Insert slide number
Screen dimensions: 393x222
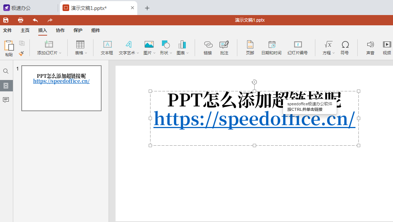(x=297, y=48)
